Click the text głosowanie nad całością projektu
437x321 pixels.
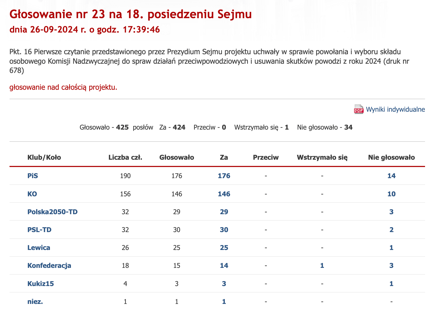pyautogui.click(x=63, y=88)
